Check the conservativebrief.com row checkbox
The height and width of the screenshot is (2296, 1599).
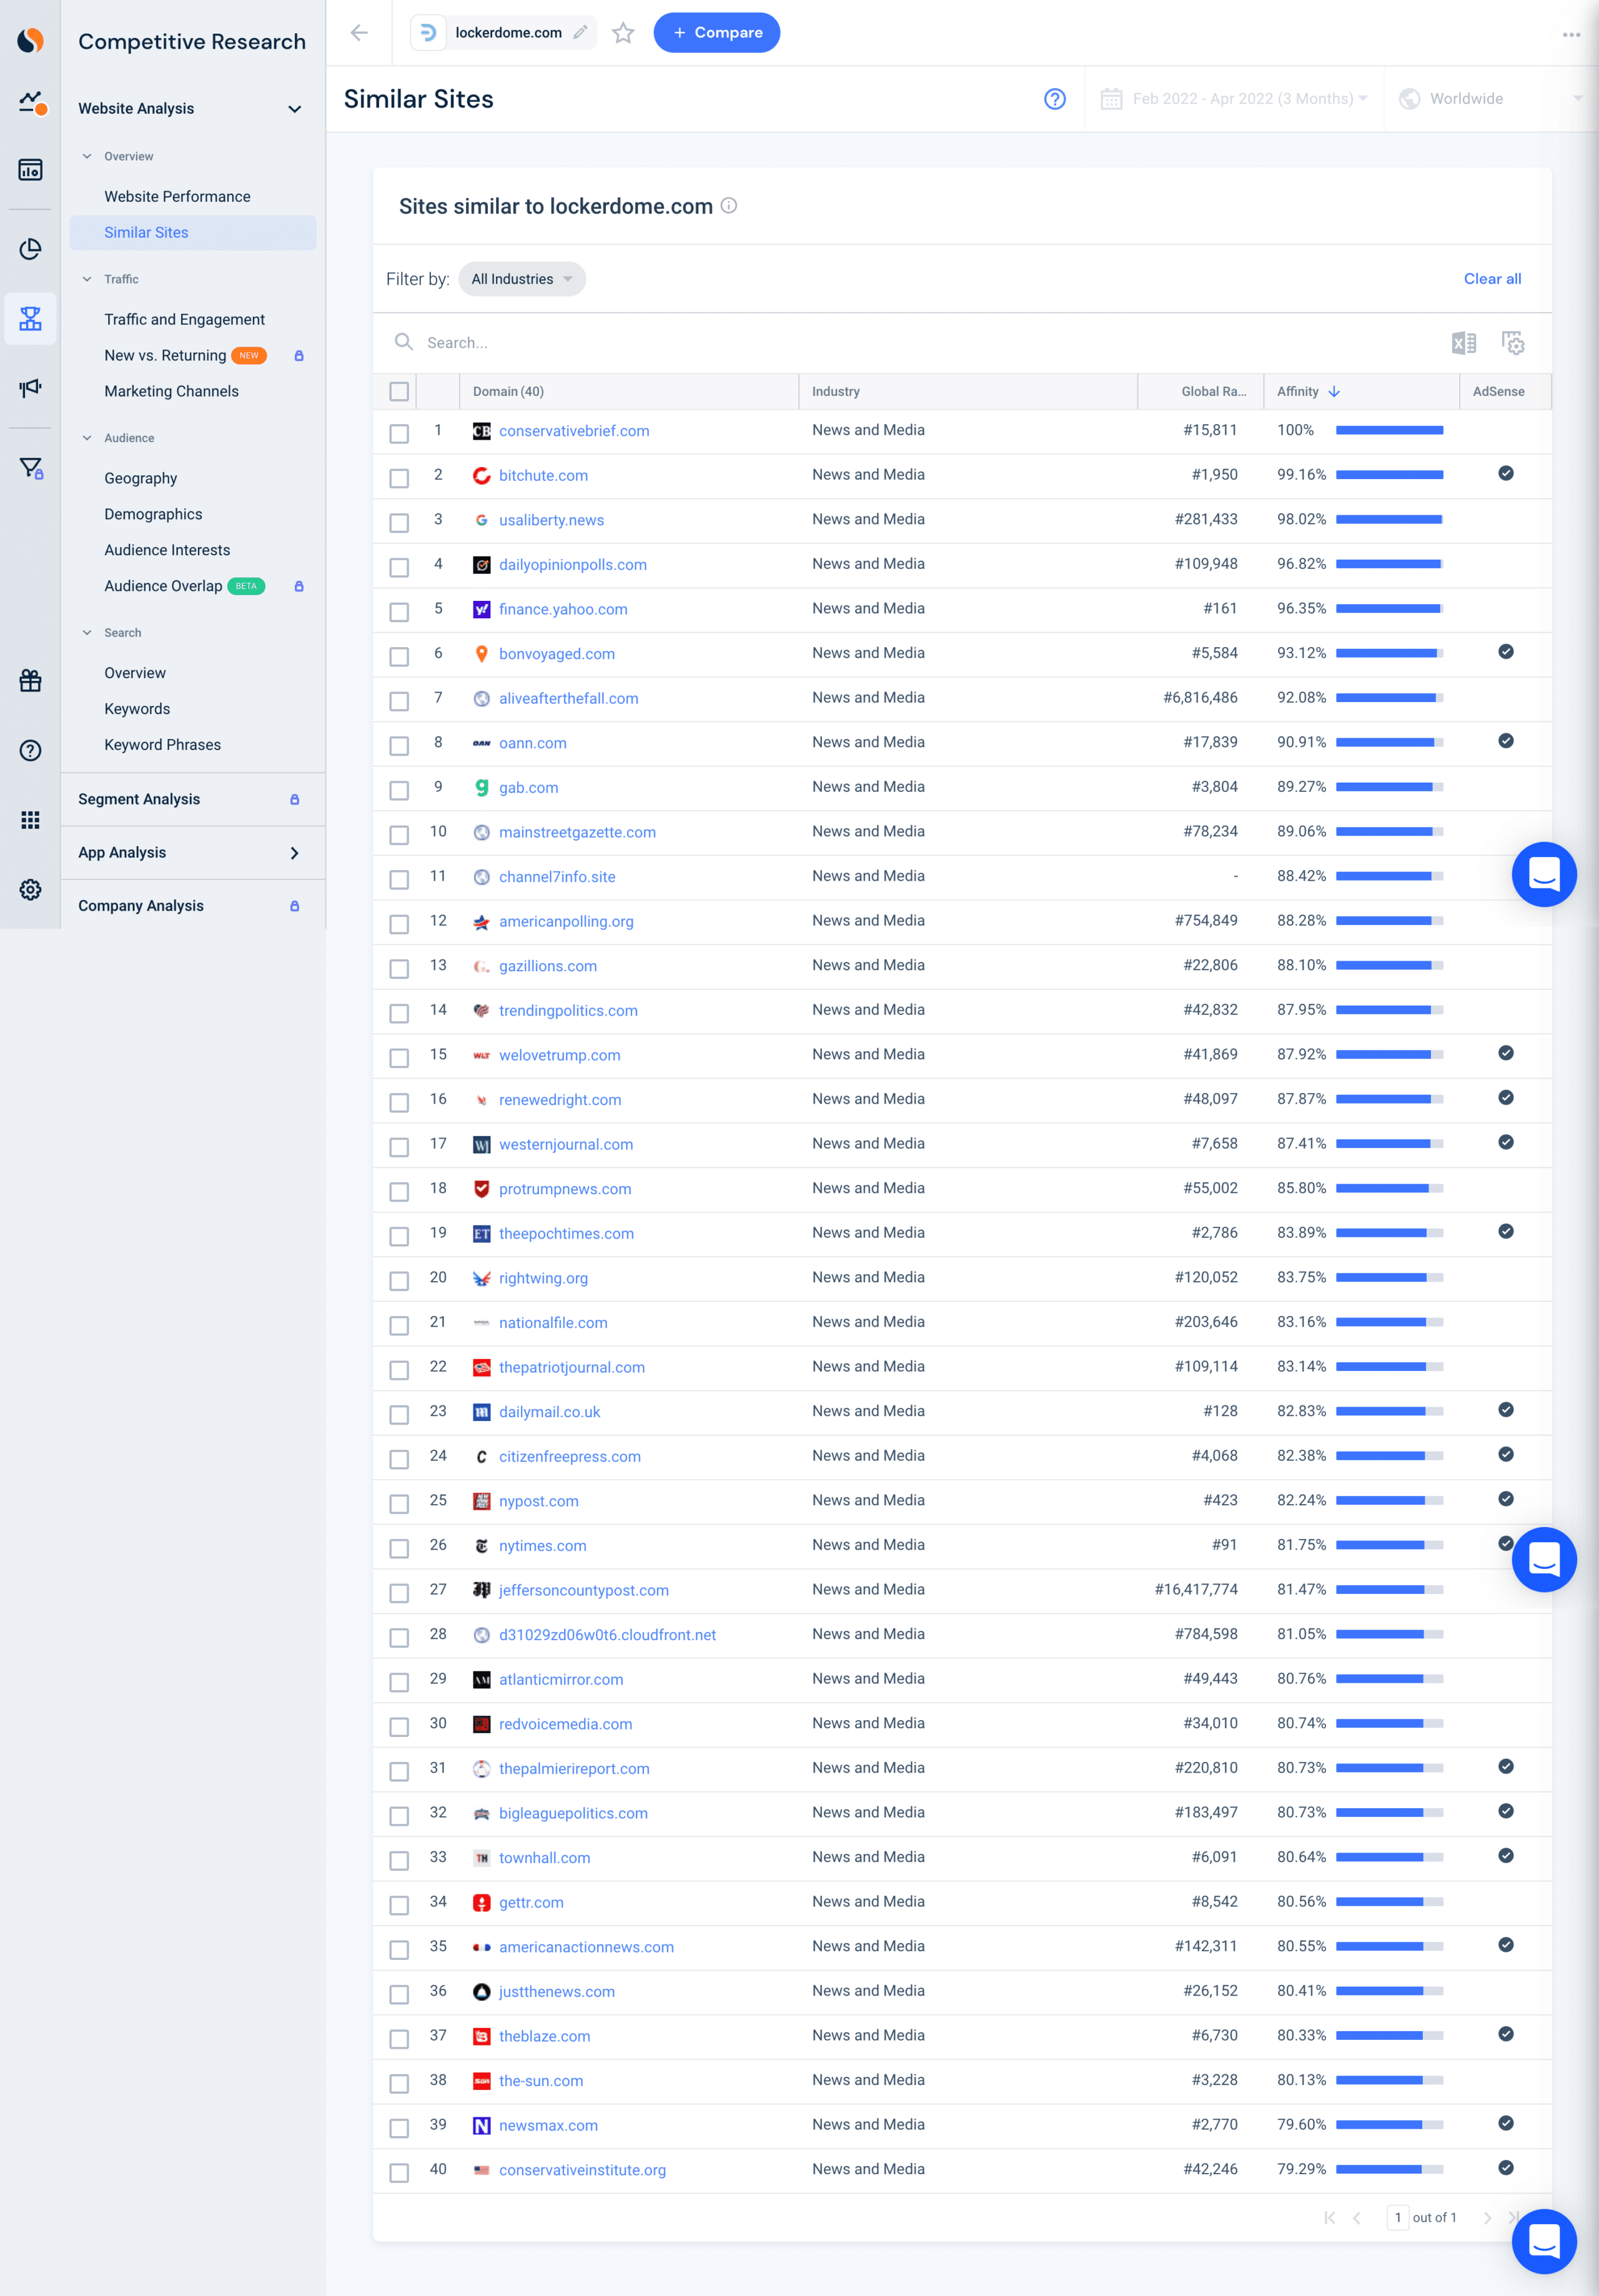(399, 434)
